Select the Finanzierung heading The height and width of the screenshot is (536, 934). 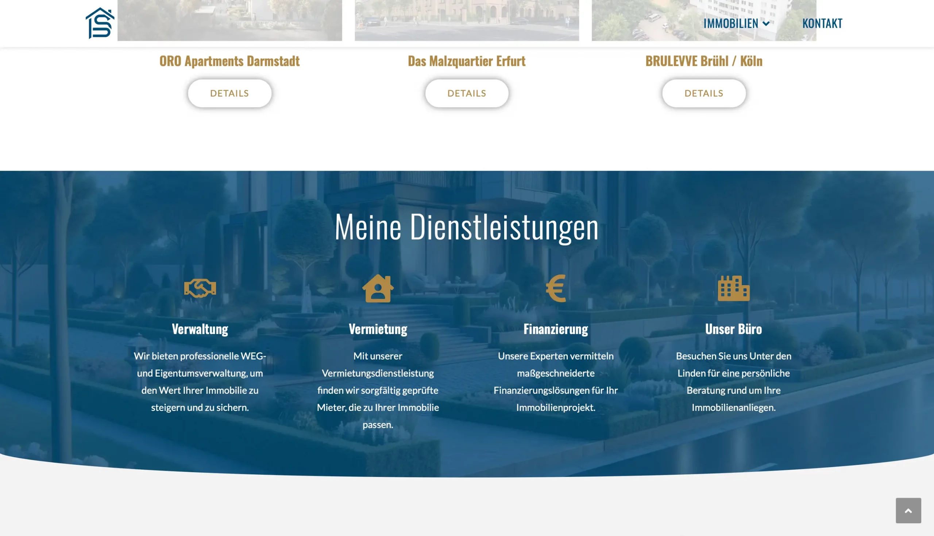(x=555, y=329)
